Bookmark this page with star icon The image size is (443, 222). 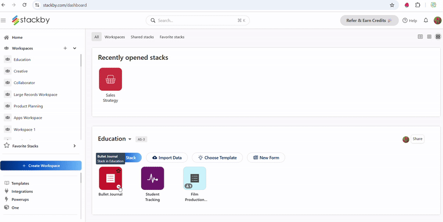(392, 5)
